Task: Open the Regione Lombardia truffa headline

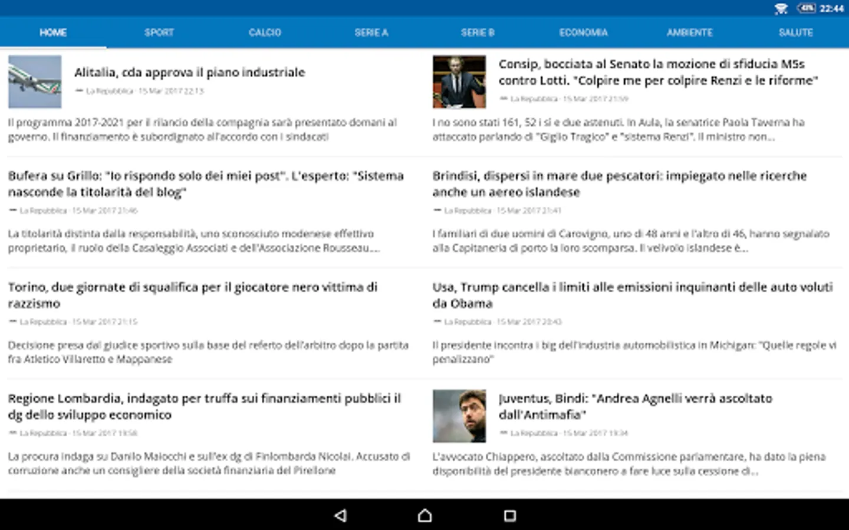Action: (205, 406)
